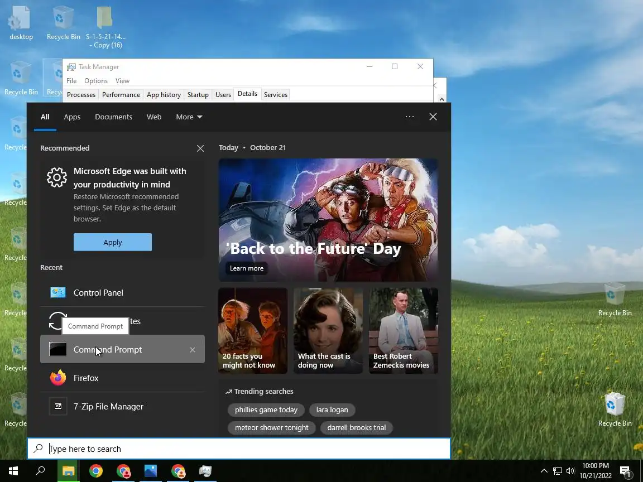Apply the recommended Edge settings
Screen dimensions: 643x482
pyautogui.click(x=112, y=242)
